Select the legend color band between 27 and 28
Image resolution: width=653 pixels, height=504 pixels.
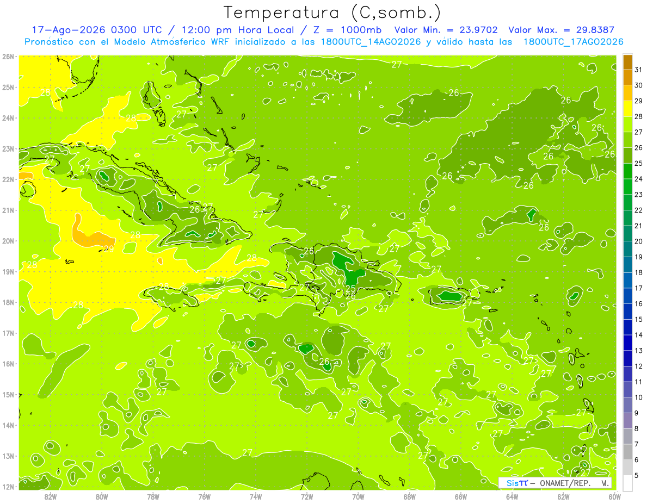click(627, 125)
